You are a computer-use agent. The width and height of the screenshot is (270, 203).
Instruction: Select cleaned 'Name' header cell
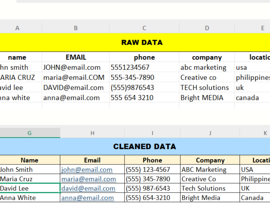tap(30, 160)
